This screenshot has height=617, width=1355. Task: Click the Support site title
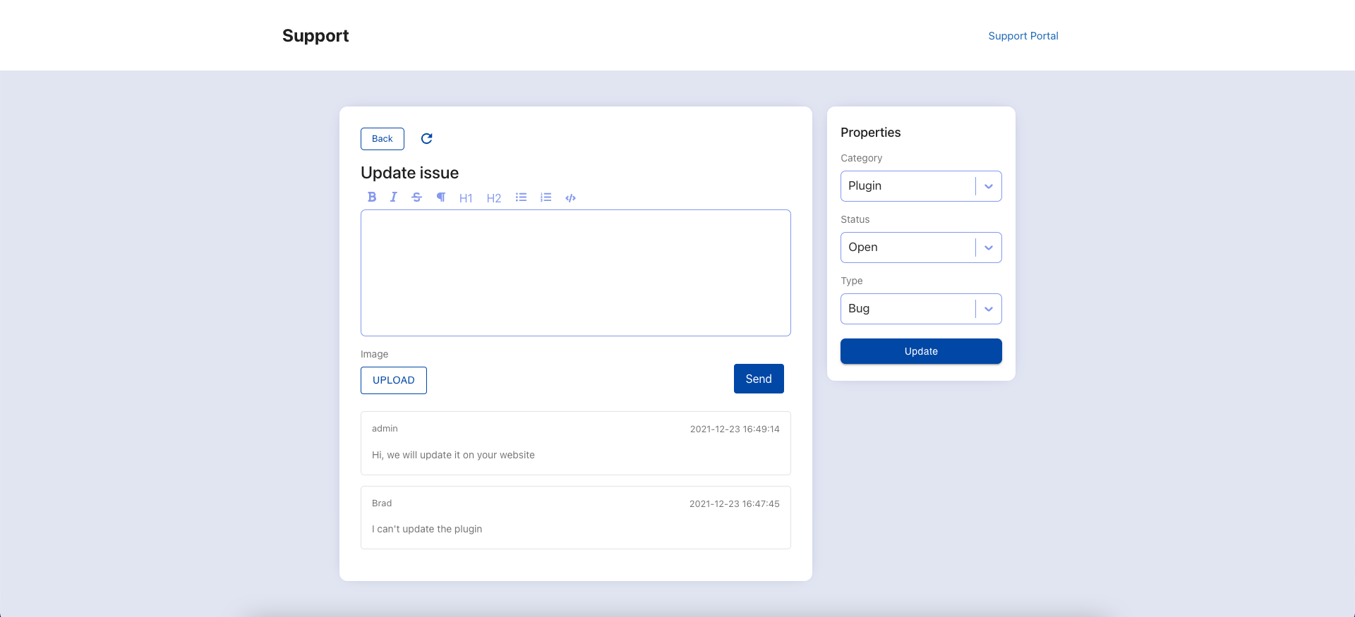(315, 36)
